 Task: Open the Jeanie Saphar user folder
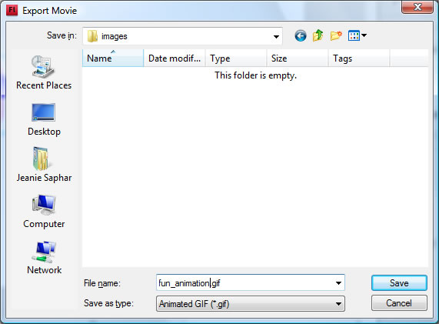click(44, 165)
